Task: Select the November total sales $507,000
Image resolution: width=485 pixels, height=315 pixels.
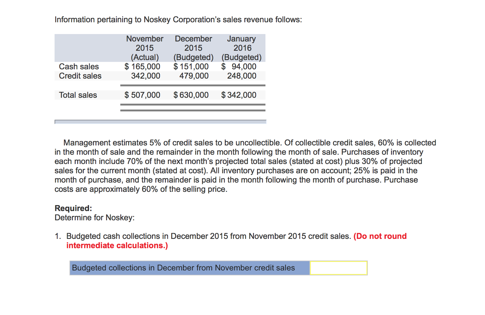Action: click(x=142, y=95)
